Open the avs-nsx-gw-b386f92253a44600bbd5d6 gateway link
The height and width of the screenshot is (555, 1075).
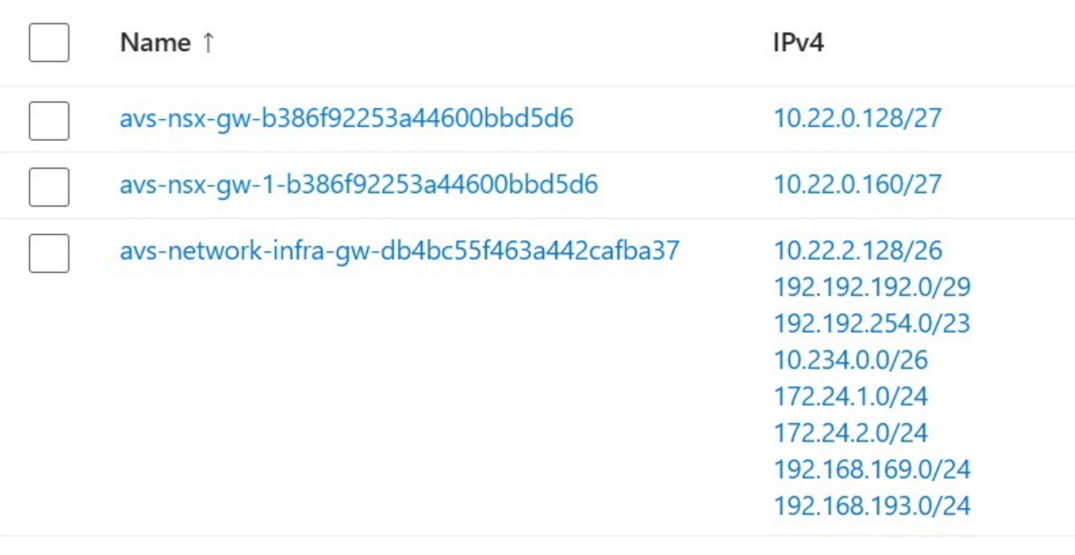(346, 119)
